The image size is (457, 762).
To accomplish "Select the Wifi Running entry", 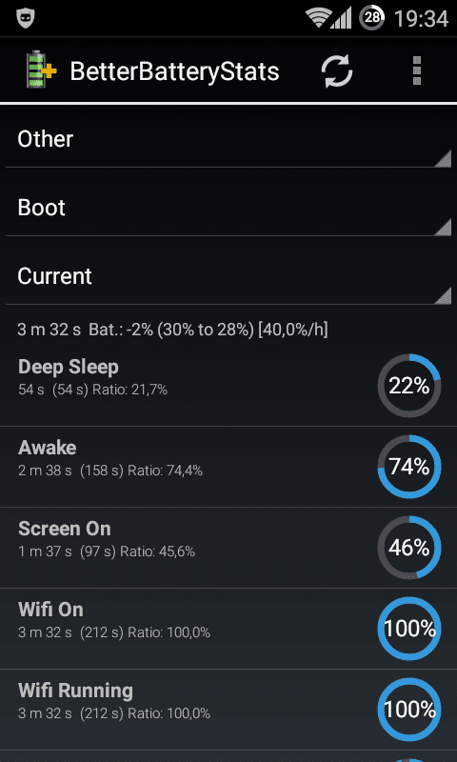I will (x=228, y=710).
